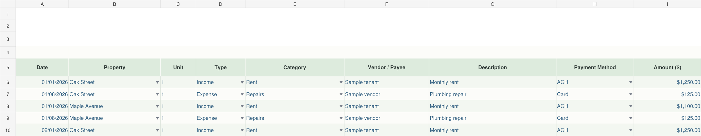701x136 pixels.
Task: Open Type dropdown arrow in row 6
Action: (242, 82)
